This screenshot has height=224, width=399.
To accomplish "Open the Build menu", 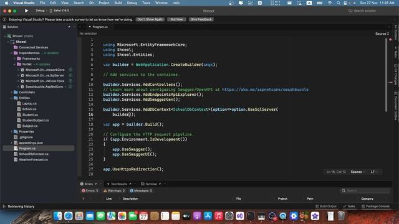I will tap(118, 2).
